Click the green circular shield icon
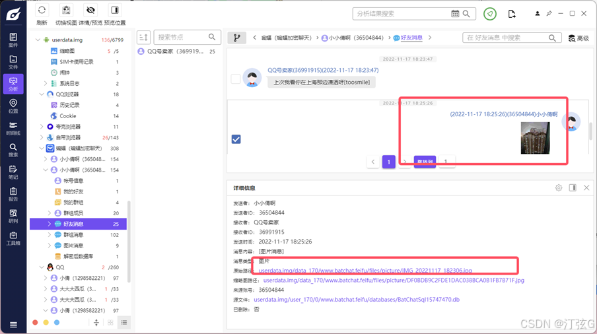Image resolution: width=597 pixels, height=334 pixels. pos(490,14)
